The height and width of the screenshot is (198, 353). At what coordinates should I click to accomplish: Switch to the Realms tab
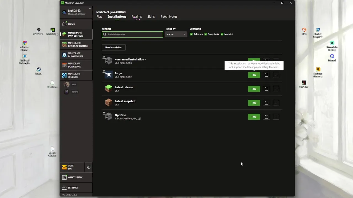137,16
